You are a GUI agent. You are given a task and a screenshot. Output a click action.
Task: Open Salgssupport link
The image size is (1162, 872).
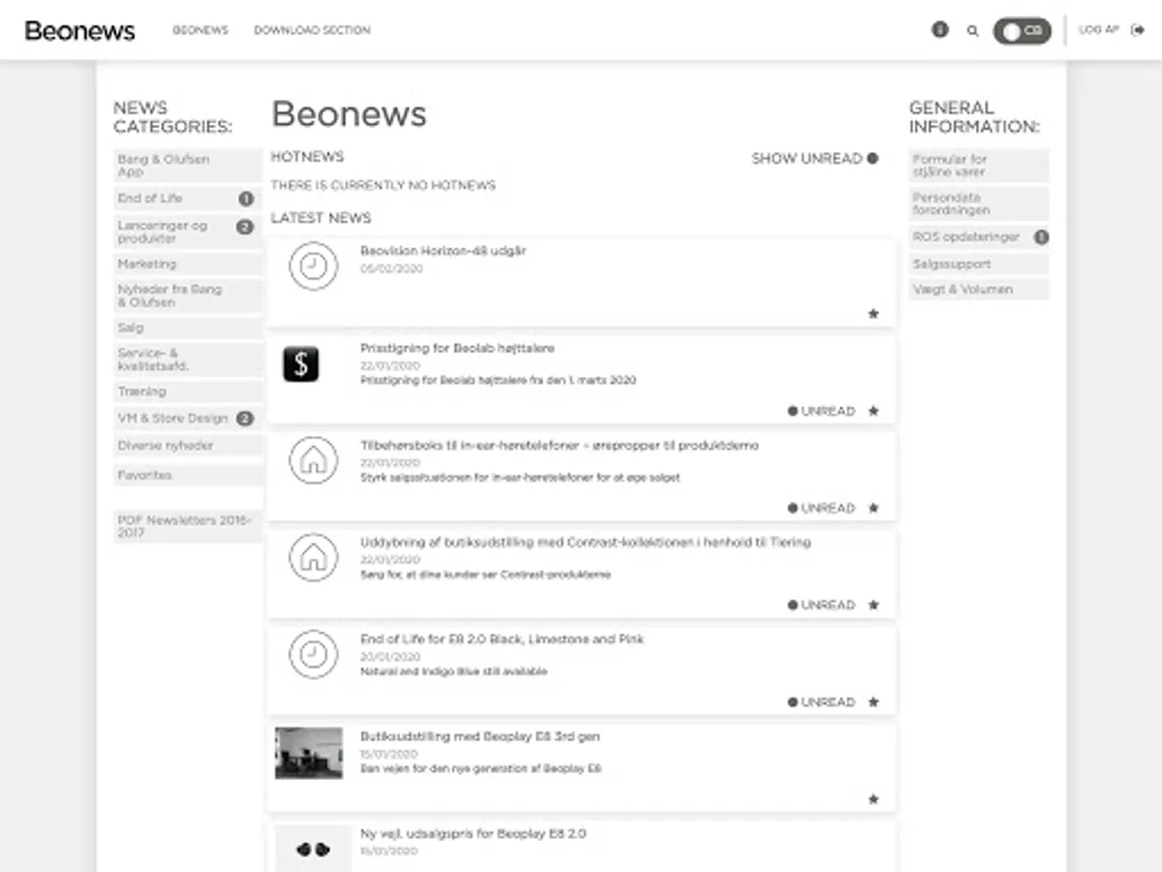point(979,265)
